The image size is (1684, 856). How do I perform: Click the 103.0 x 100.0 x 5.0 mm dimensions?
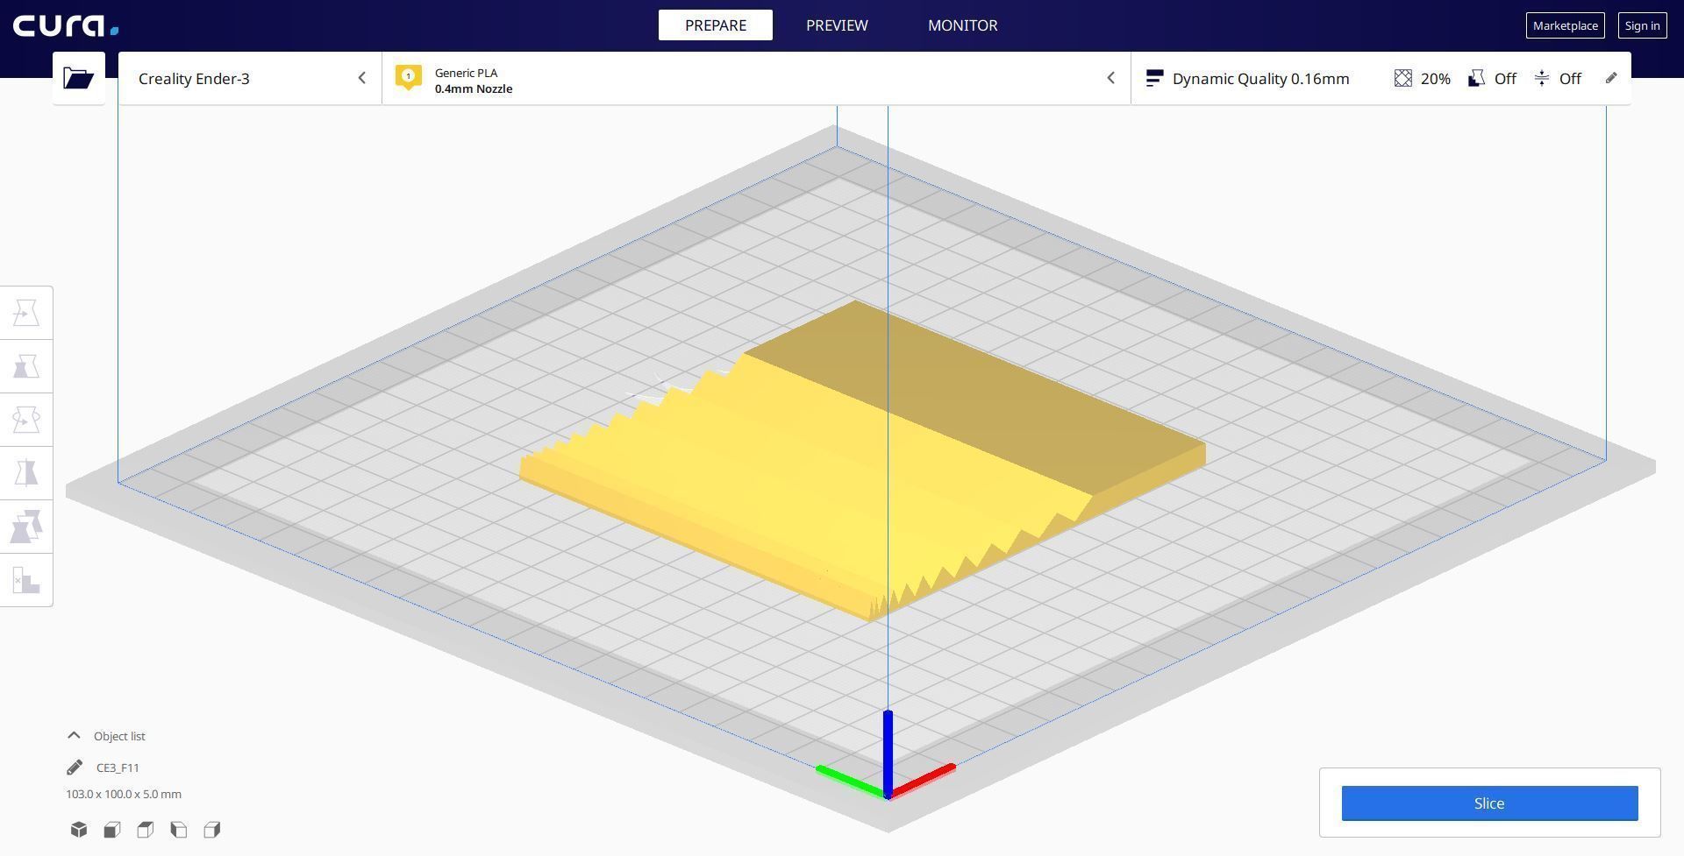pyautogui.click(x=124, y=794)
